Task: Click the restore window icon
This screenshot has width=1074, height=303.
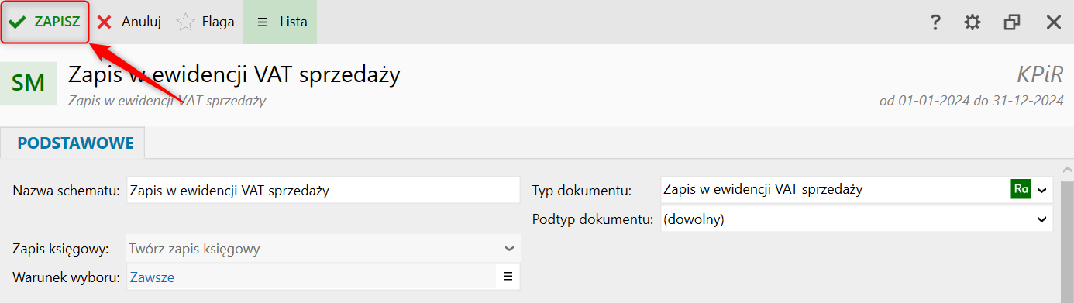Action: [x=1012, y=22]
